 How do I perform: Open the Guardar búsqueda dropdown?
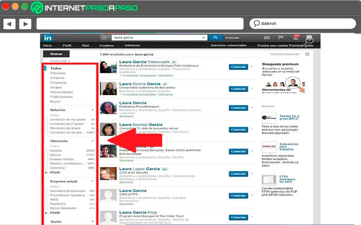tap(286, 54)
